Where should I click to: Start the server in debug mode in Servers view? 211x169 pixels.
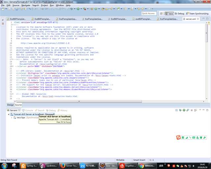[180, 110]
